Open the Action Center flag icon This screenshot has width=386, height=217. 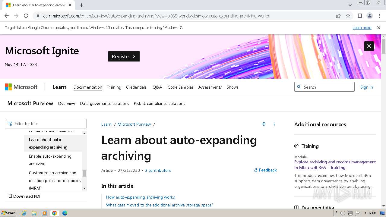pos(357,213)
